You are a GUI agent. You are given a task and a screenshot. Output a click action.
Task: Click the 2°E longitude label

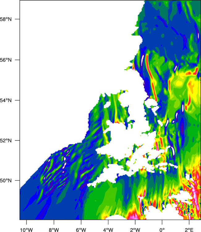click(189, 230)
